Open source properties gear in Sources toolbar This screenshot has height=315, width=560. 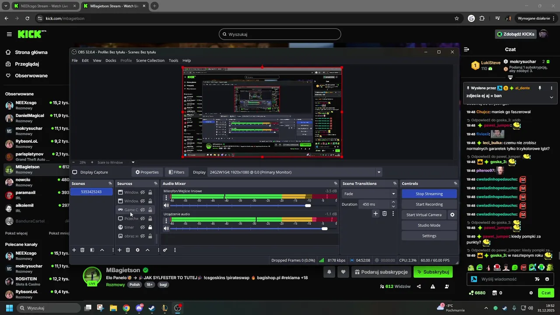point(137,250)
